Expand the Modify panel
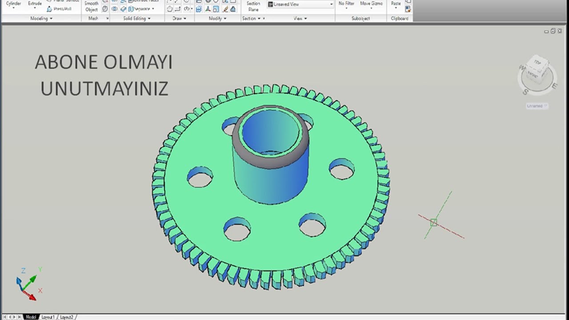The height and width of the screenshot is (320, 569). pos(218,18)
